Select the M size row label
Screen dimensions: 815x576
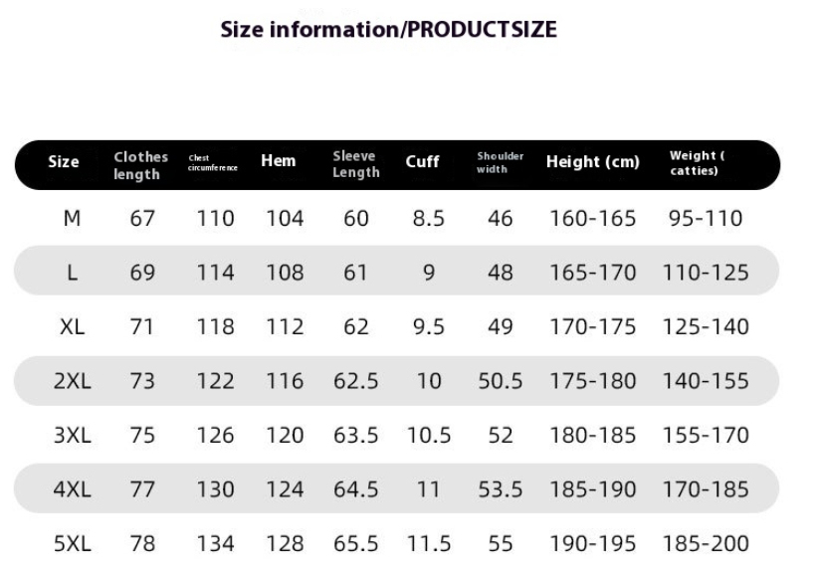tap(72, 218)
